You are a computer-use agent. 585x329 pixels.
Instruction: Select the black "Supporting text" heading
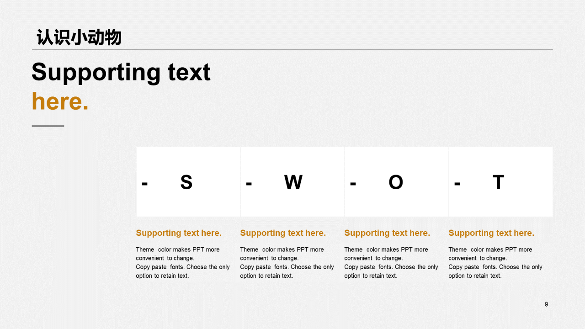pos(121,72)
